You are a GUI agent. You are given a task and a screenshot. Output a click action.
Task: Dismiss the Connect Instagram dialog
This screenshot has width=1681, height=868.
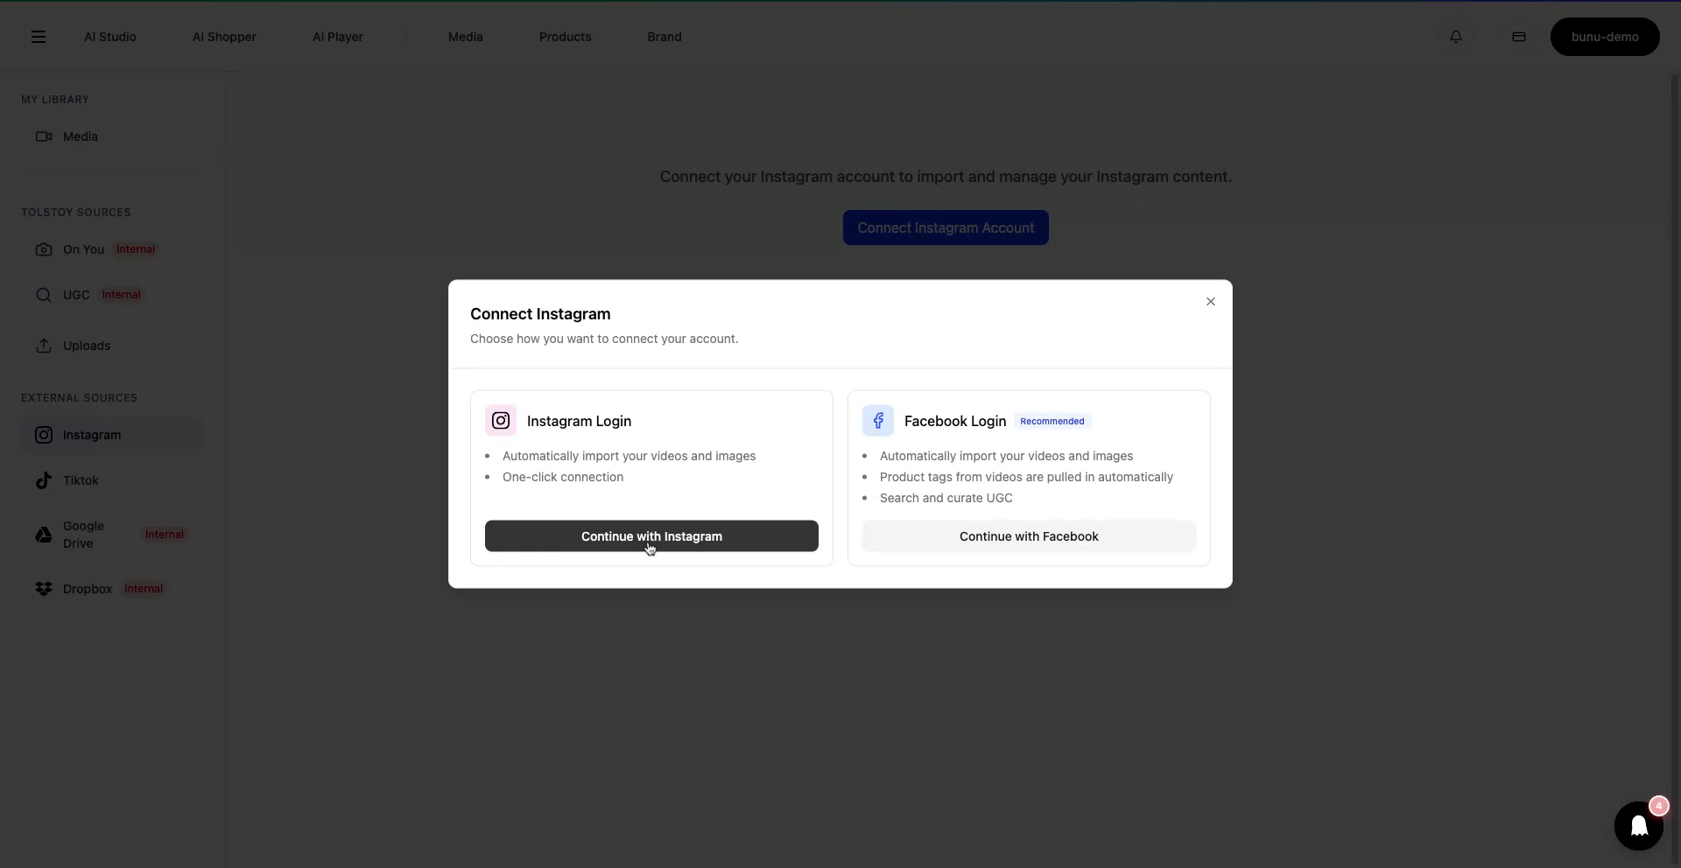(1211, 301)
